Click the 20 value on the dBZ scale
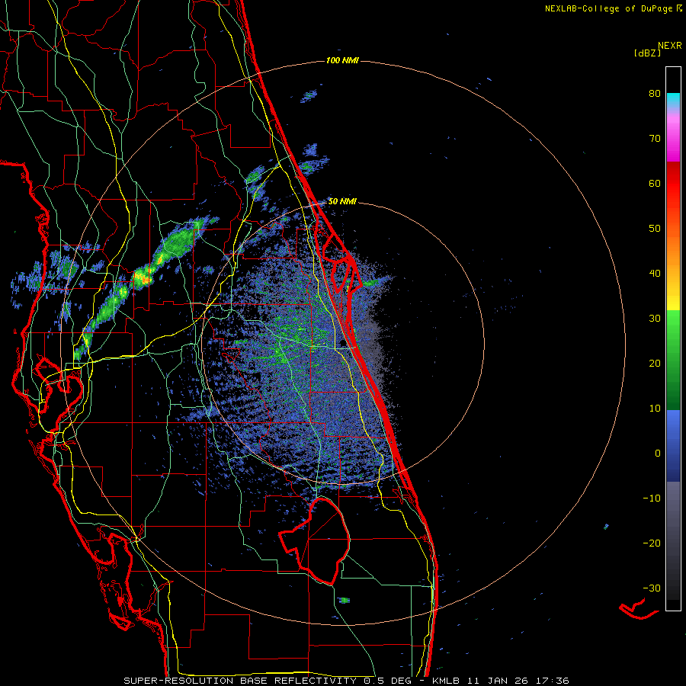This screenshot has height=686, width=686. click(x=655, y=363)
